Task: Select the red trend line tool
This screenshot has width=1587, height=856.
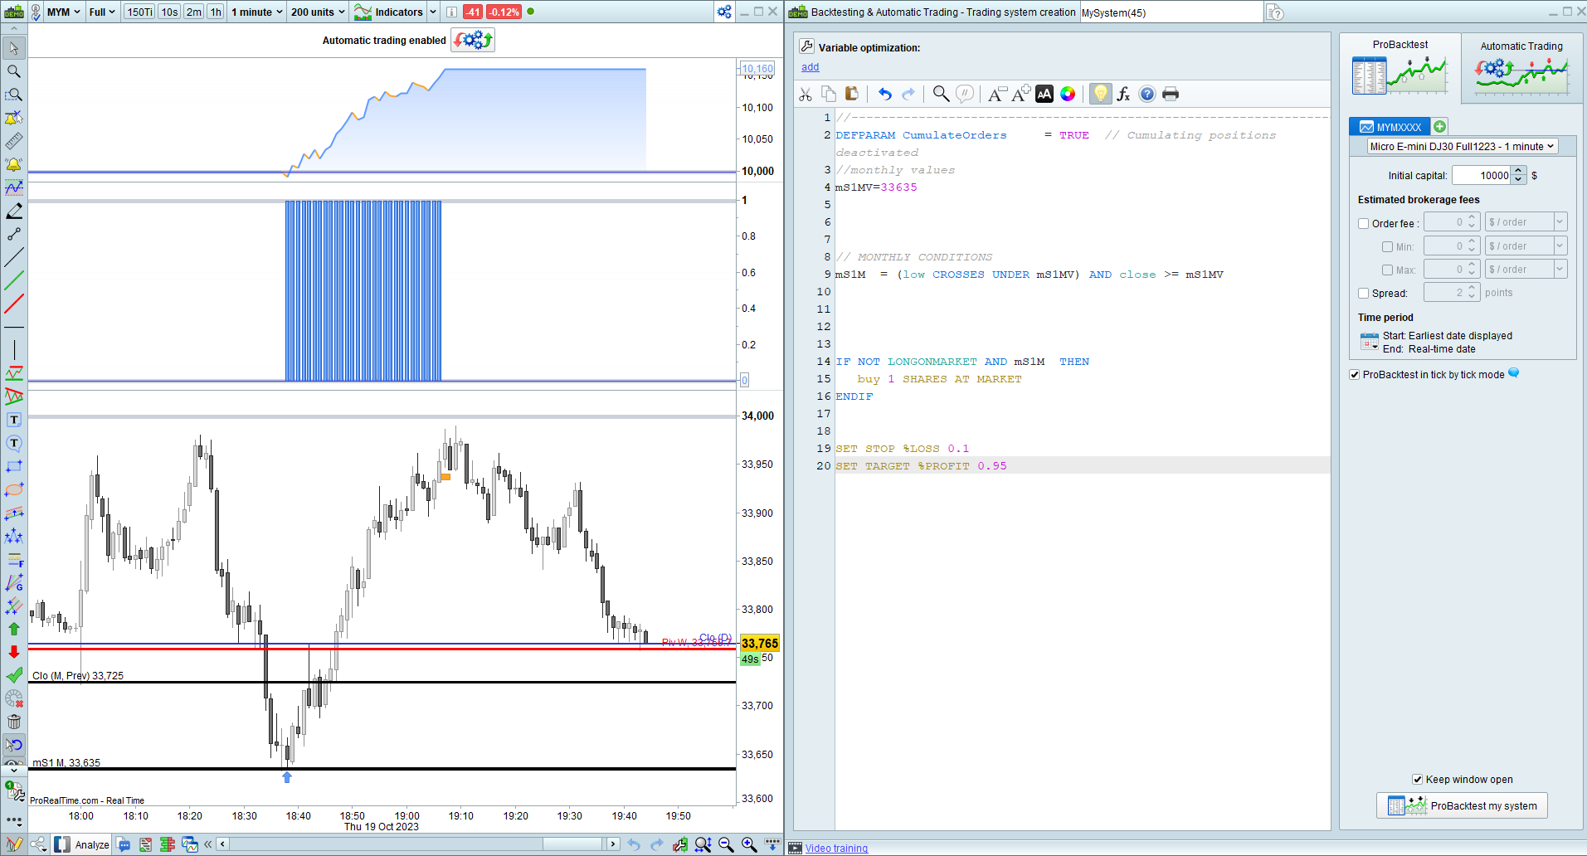Action: [x=14, y=304]
